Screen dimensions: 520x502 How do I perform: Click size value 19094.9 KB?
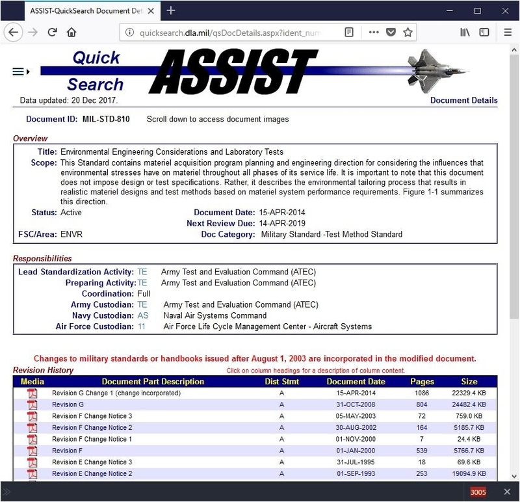469,474
